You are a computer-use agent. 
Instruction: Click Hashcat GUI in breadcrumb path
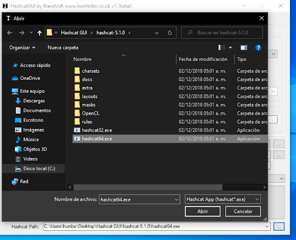point(74,33)
